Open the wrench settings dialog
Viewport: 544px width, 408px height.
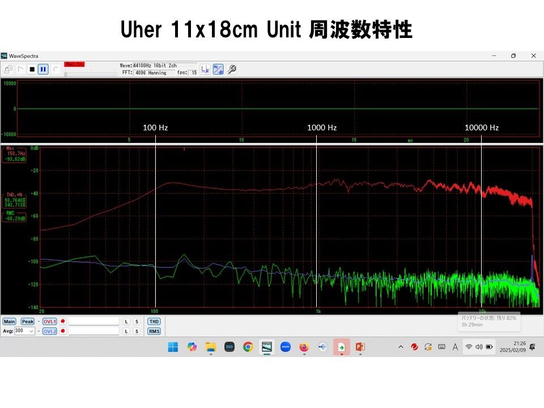[x=232, y=69]
